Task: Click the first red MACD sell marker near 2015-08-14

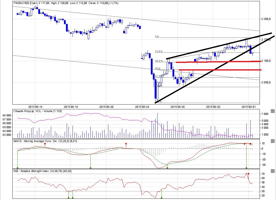Action: (45, 144)
